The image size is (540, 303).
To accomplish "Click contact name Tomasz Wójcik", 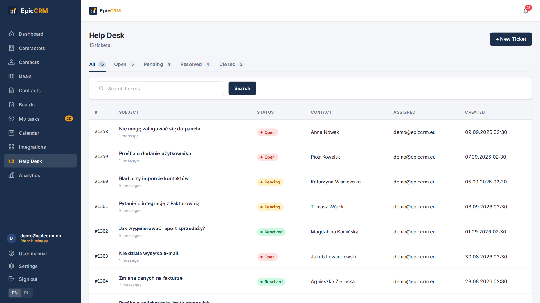I will pos(327,207).
